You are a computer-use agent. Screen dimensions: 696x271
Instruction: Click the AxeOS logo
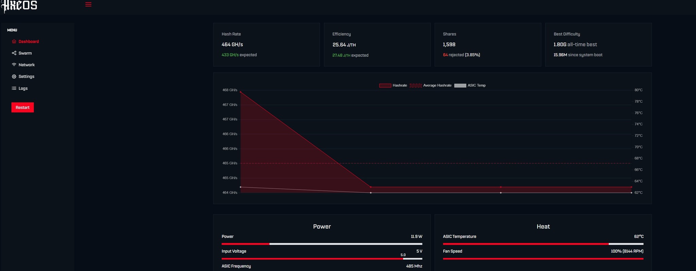19,6
